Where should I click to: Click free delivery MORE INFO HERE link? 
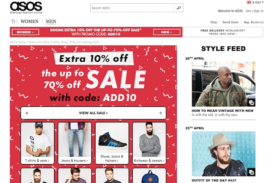click(223, 34)
